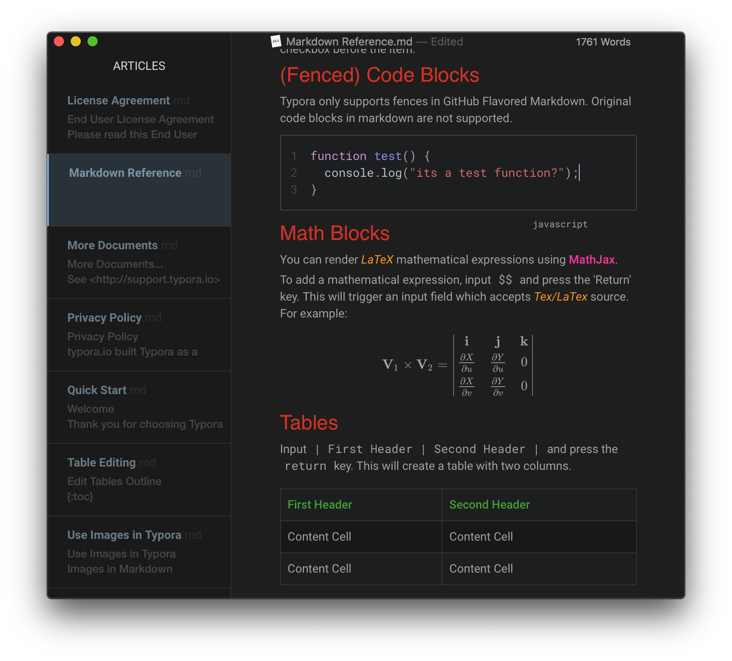Click the inline 'return' code text
Screen dimensions: 732x661
pos(305,466)
